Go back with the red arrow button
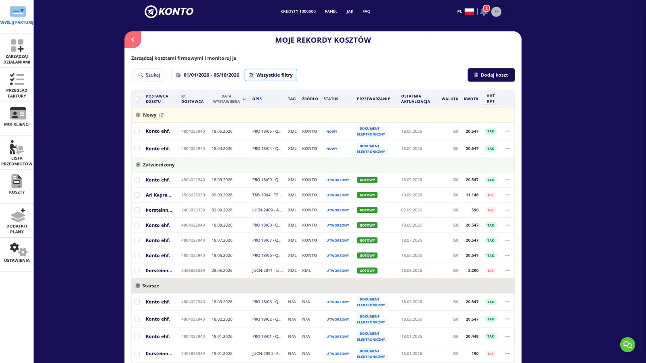 coord(133,40)
